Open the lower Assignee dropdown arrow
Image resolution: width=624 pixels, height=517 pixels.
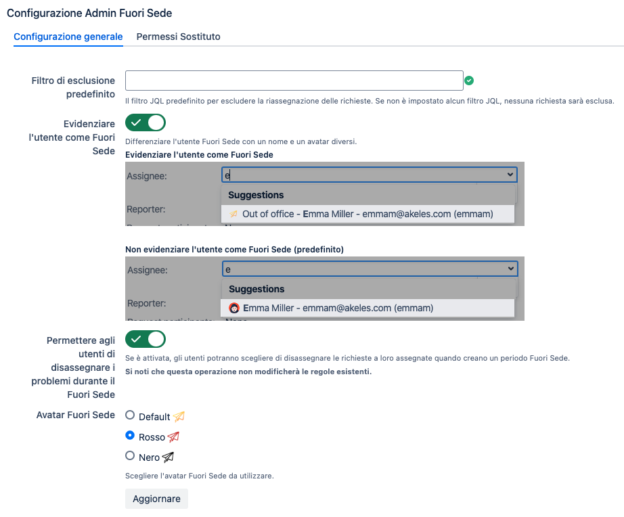510,269
